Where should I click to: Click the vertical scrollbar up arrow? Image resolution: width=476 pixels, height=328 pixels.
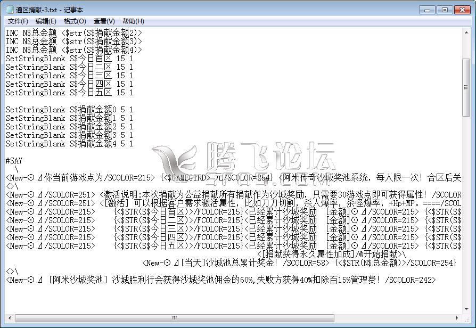pos(466,33)
